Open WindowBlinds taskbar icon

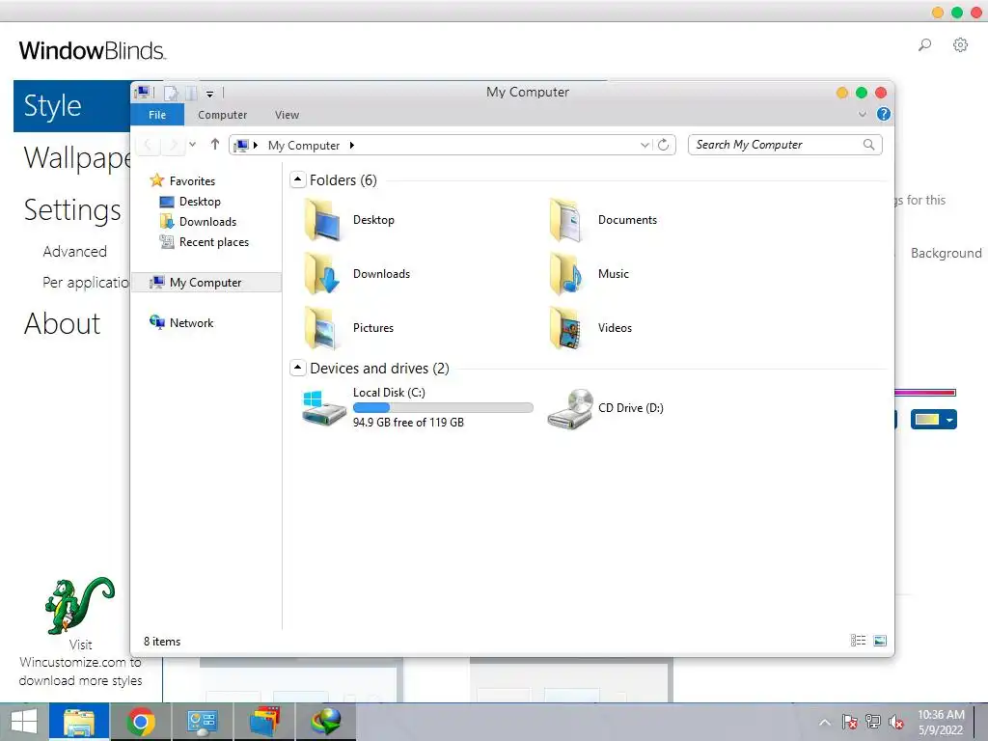tap(264, 722)
